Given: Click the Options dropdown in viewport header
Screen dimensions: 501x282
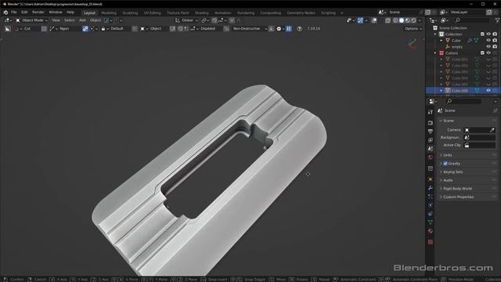Looking at the screenshot, I should [413, 28].
